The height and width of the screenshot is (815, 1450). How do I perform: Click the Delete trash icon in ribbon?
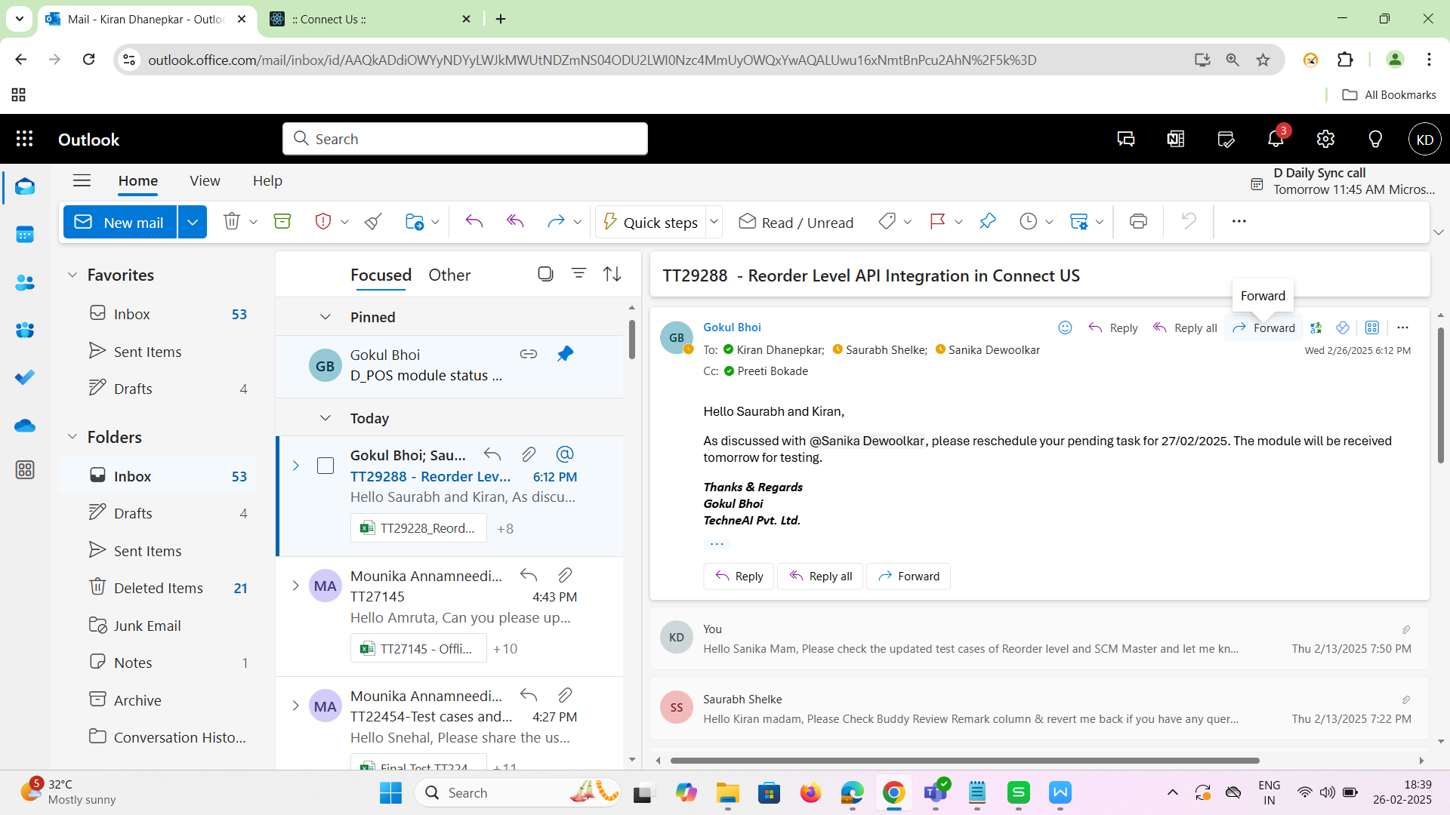[232, 222]
